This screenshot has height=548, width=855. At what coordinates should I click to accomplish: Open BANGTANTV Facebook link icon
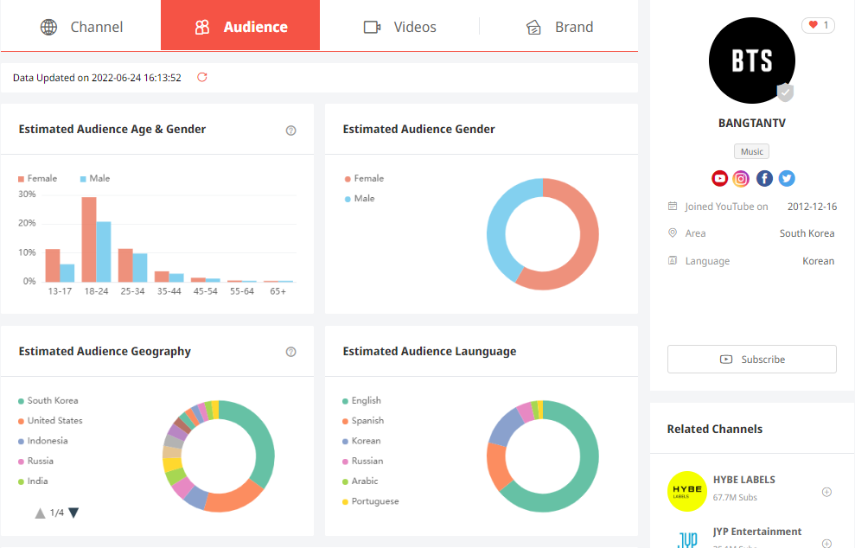(764, 178)
